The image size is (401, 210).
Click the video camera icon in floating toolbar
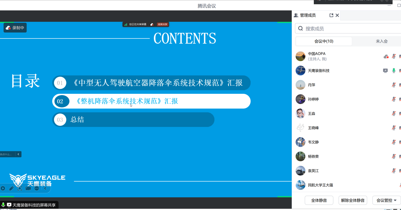pos(28,189)
